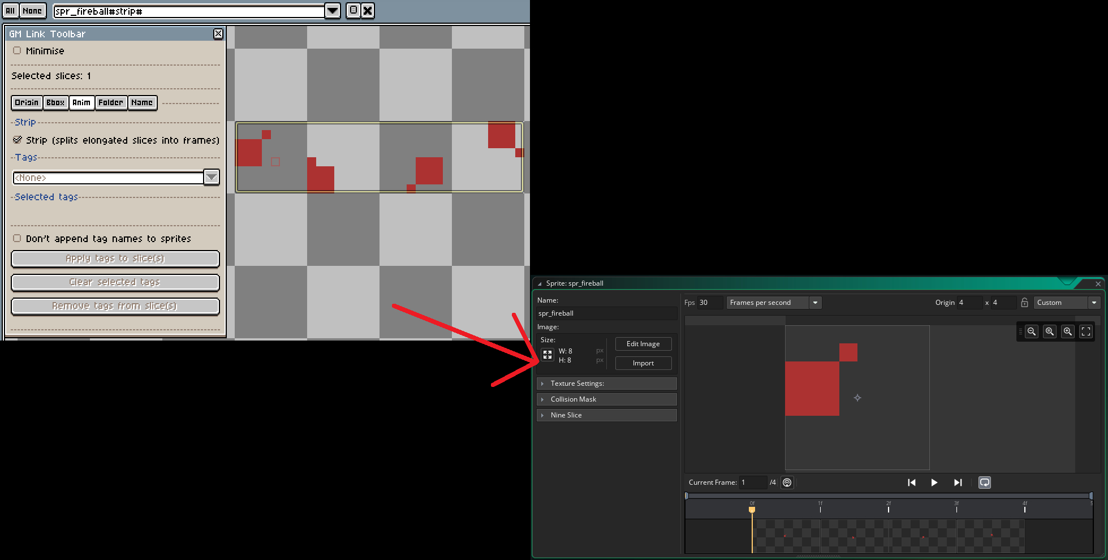1108x560 pixels.
Task: Switch to the Bbox tab
Action: pyautogui.click(x=55, y=102)
